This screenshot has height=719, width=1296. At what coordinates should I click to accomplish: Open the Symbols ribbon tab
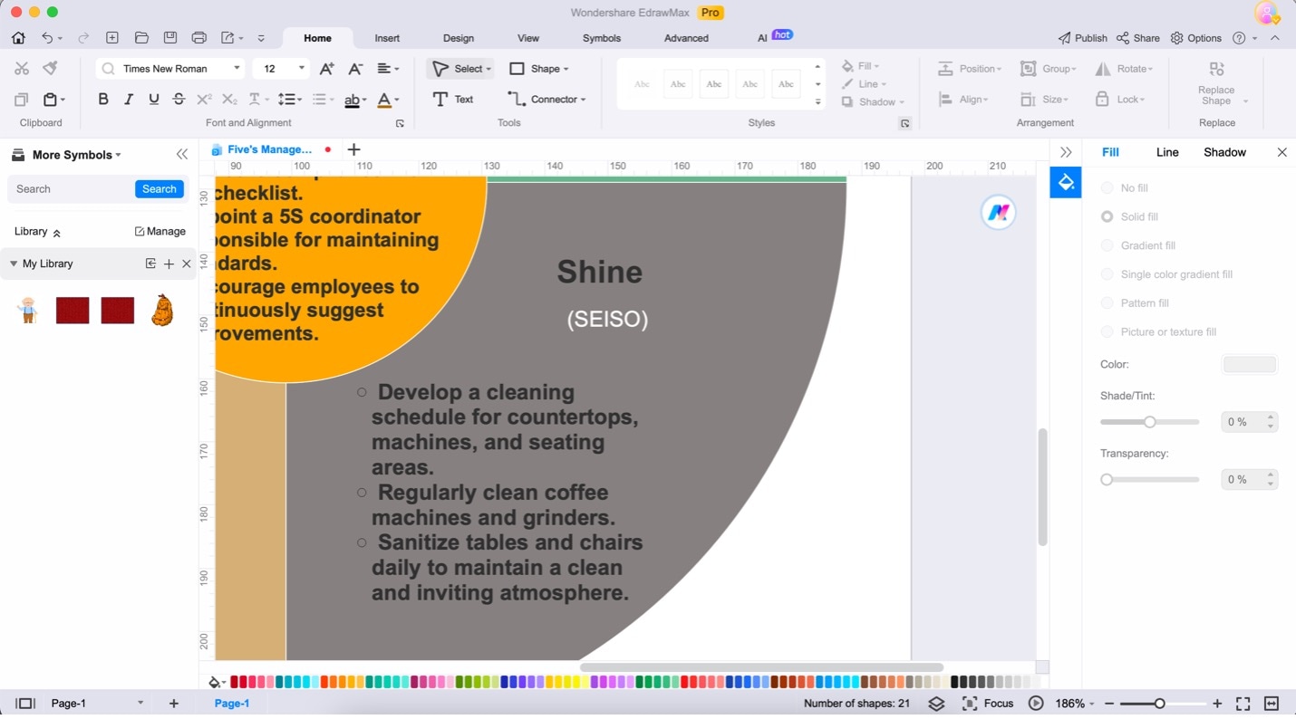602,38
